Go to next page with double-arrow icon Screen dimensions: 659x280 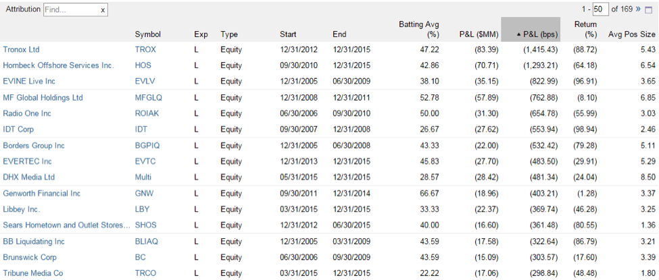639,9
